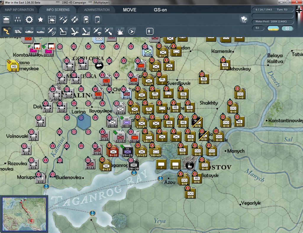The height and width of the screenshot is (233, 303).
Task: Click the minimap overview thumbnail
Action: click(24, 214)
